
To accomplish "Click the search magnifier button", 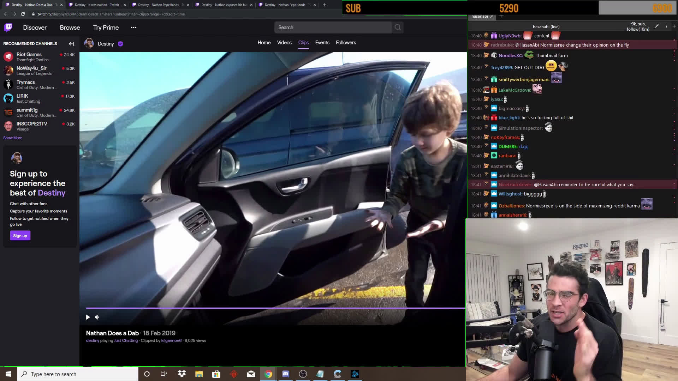I will coord(398,28).
